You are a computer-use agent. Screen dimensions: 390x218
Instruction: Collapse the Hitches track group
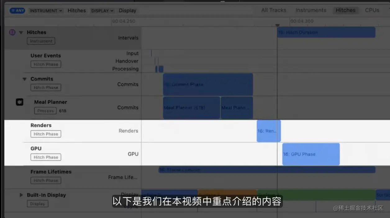[x=21, y=32]
